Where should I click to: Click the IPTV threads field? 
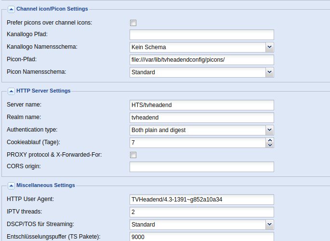[x=202, y=212]
